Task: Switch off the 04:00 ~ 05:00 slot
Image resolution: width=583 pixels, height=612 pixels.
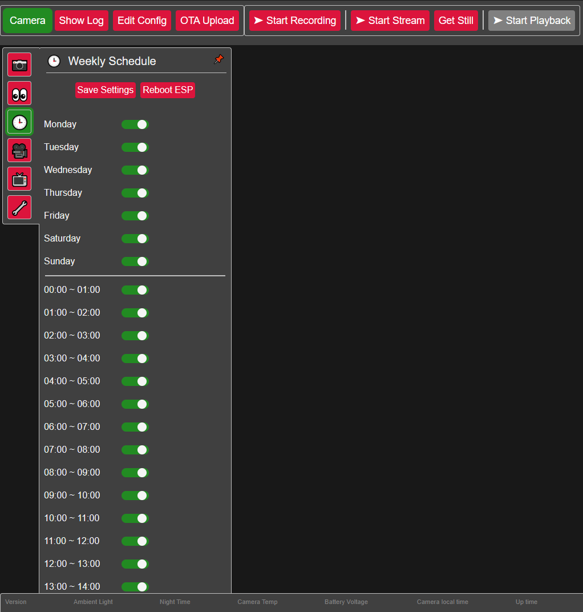Action: click(135, 381)
